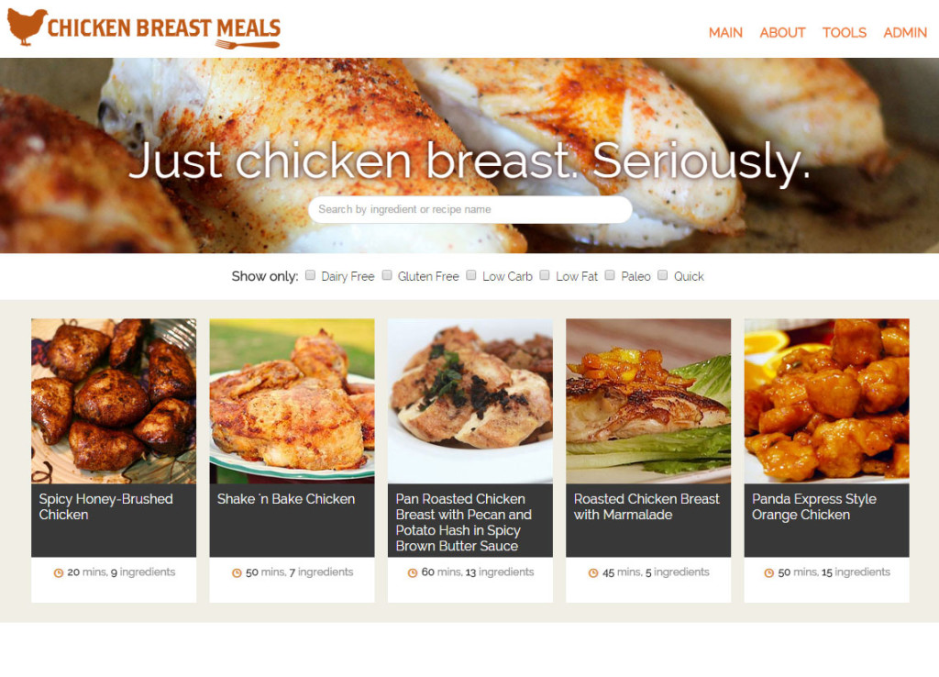The image size is (939, 677).
Task: Select the Pan Roasted Chicken Breast photo
Action: [x=470, y=401]
